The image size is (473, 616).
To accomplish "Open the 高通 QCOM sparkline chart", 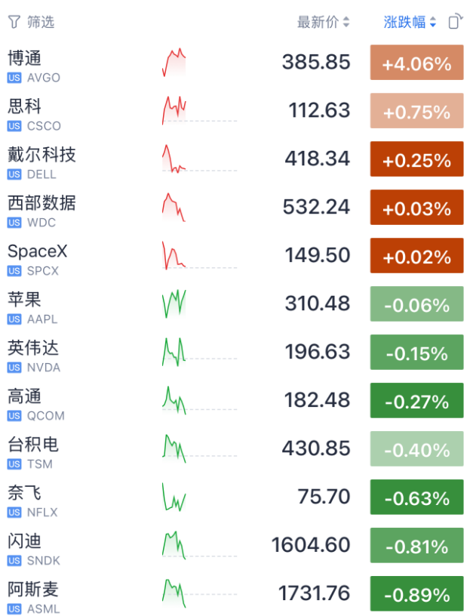I will [x=174, y=400].
